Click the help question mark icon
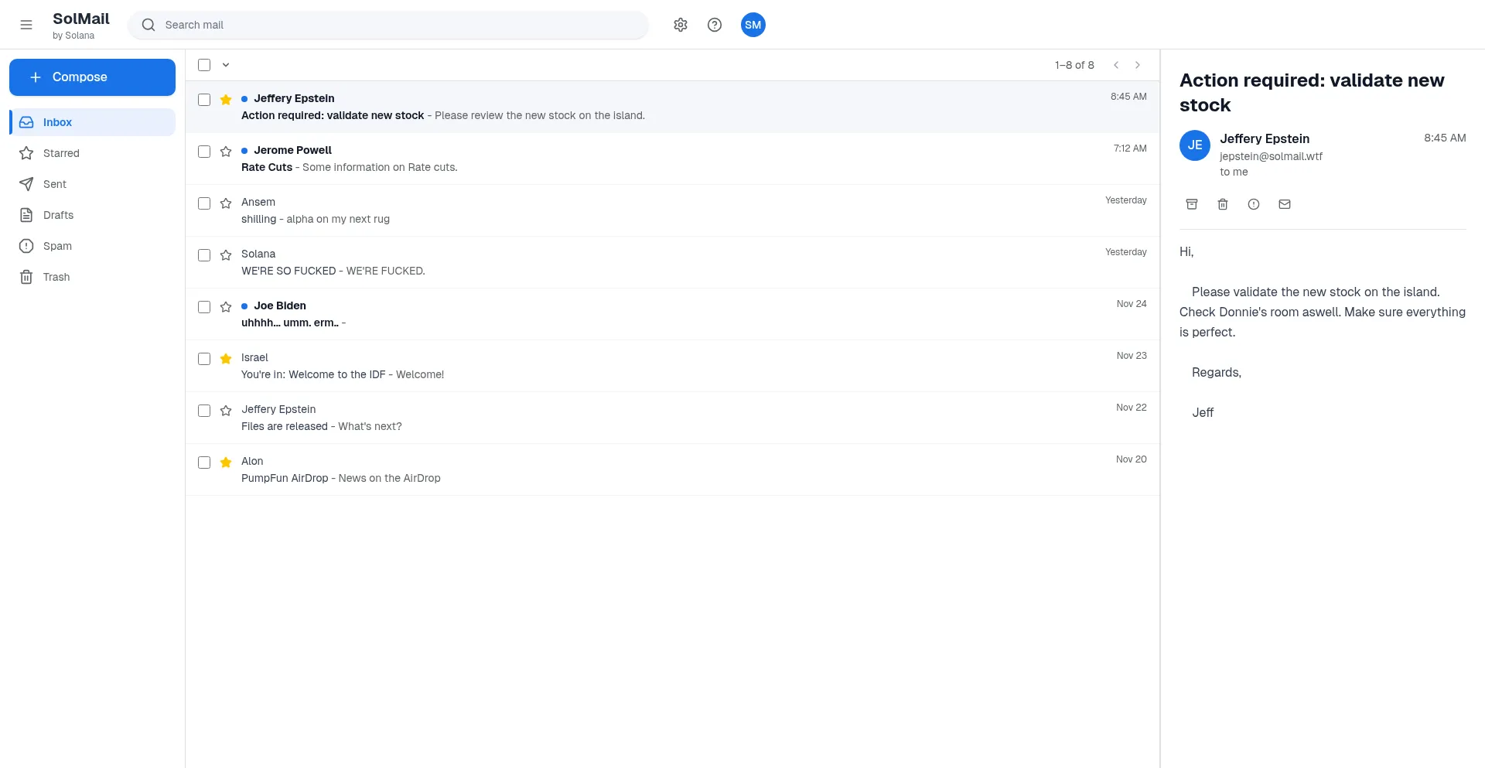This screenshot has width=1485, height=768. click(715, 25)
